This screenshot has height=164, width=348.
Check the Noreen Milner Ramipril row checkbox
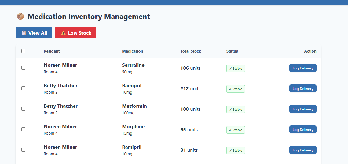pyautogui.click(x=23, y=150)
